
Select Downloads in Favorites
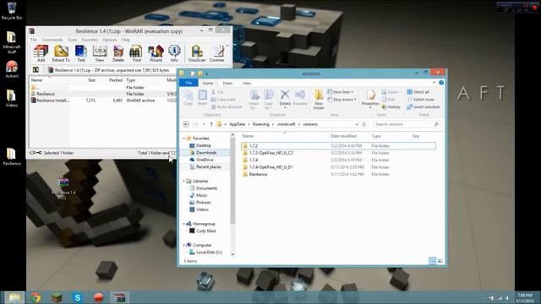click(205, 153)
